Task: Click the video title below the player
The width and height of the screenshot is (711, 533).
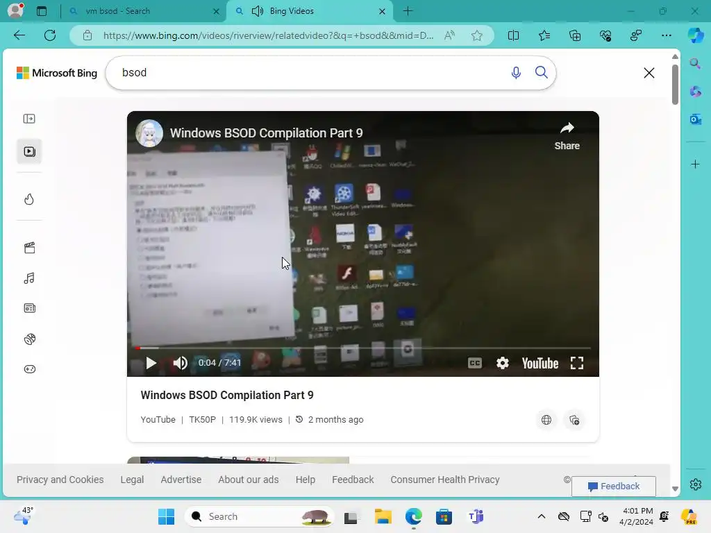Action: click(227, 395)
